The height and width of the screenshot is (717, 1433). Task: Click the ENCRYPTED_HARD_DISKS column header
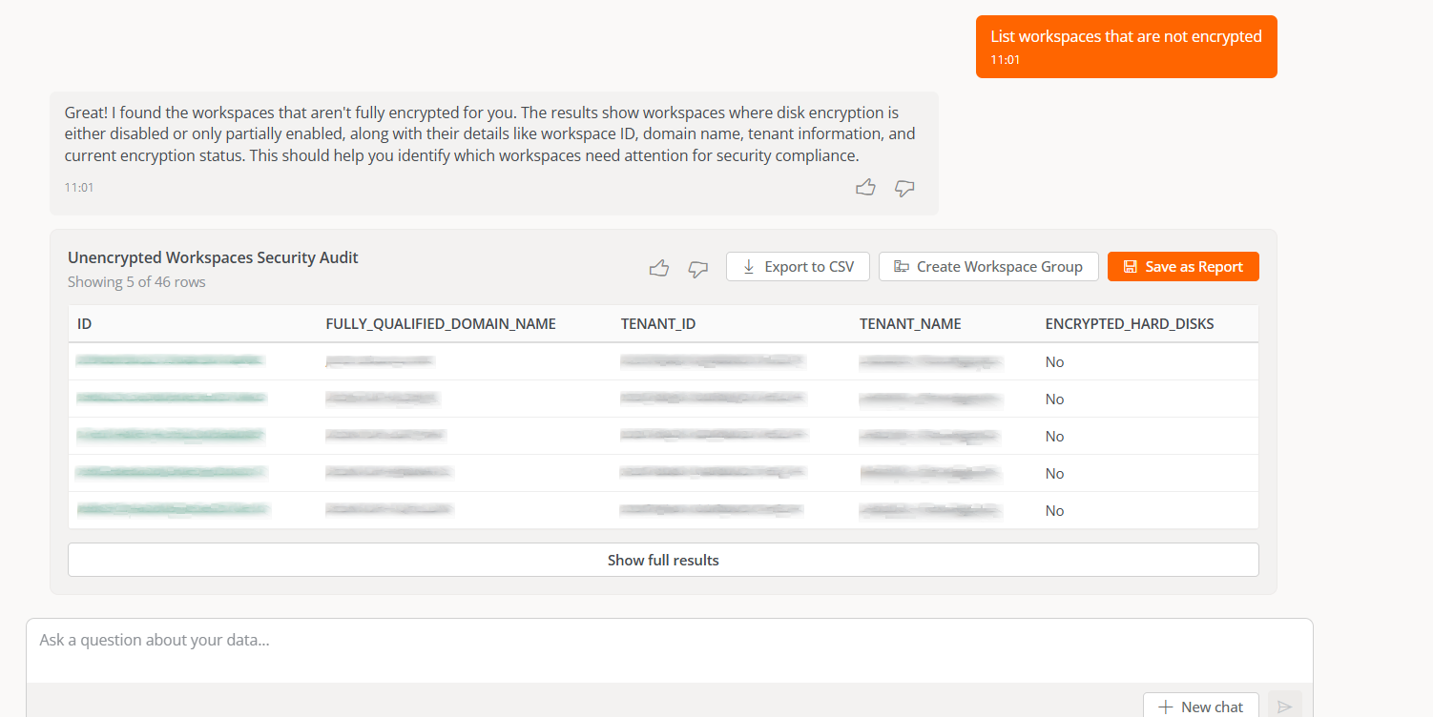click(x=1130, y=324)
